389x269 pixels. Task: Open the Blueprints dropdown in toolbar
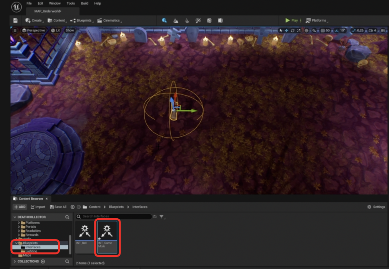pos(81,20)
